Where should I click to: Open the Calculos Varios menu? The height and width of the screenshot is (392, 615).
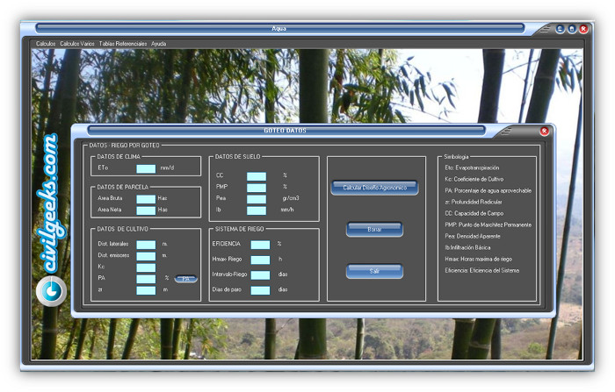point(77,43)
